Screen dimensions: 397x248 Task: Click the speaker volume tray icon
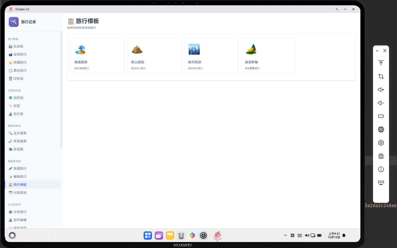click(307, 235)
